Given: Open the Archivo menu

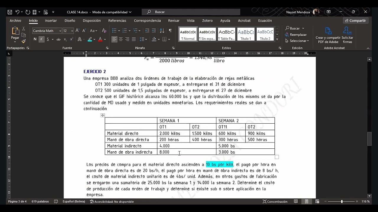Looking at the screenshot, I should pyautogui.click(x=15, y=21).
